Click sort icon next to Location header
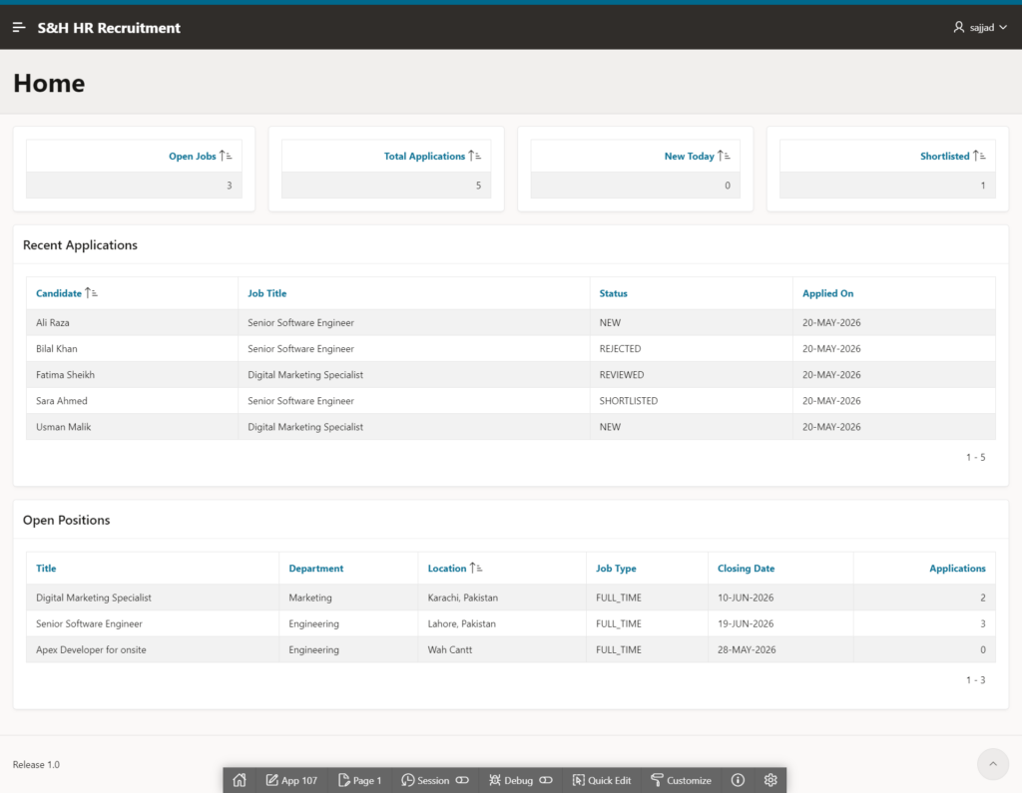Viewport: 1022px width, 793px height. click(476, 569)
